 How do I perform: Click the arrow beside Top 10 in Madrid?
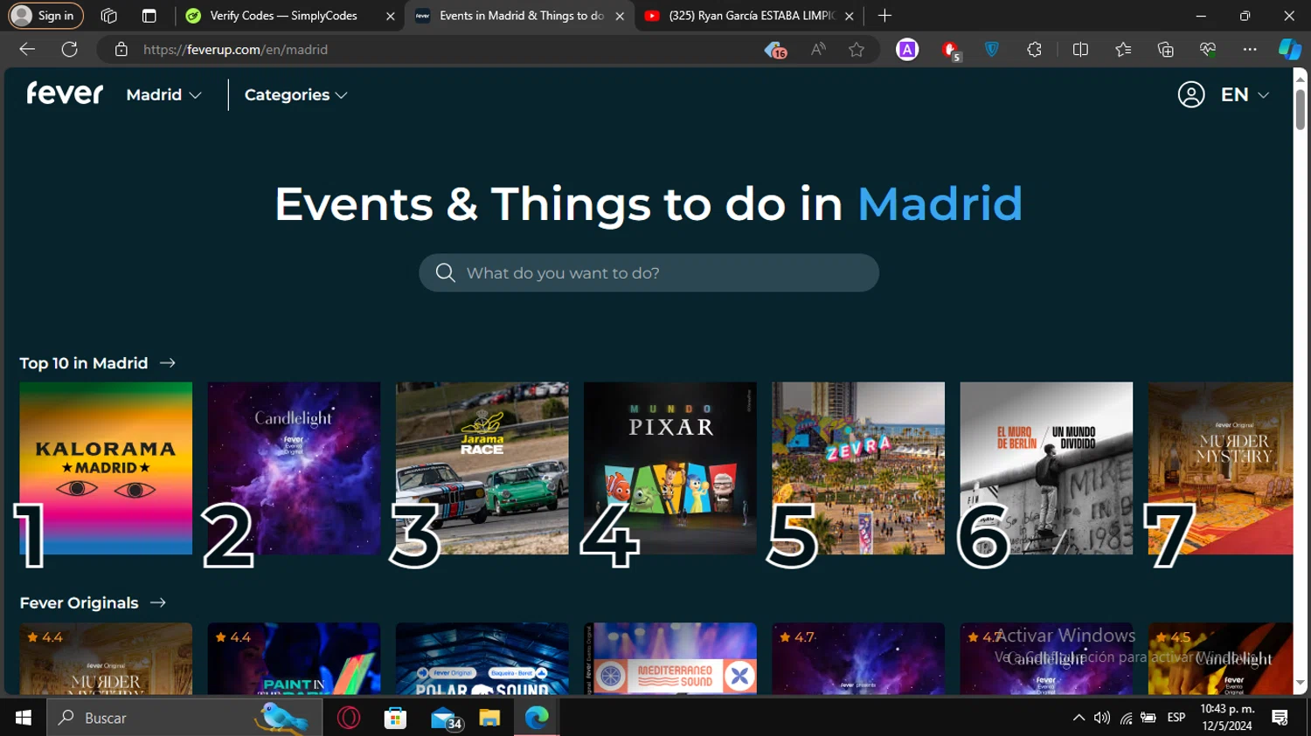[x=168, y=363]
